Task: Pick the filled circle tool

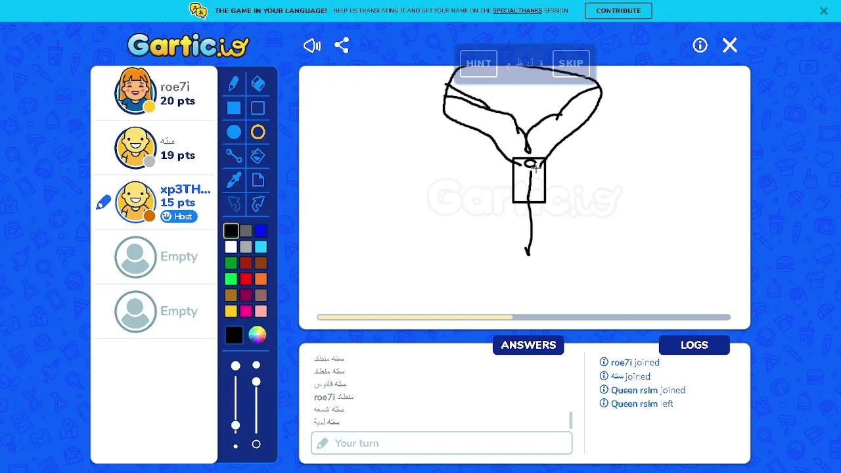Action: click(234, 133)
